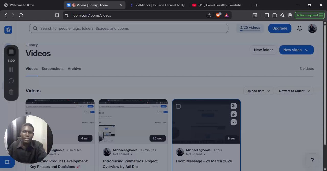327x171 pixels.
Task: Open the notifications bell
Action: tap(300, 28)
